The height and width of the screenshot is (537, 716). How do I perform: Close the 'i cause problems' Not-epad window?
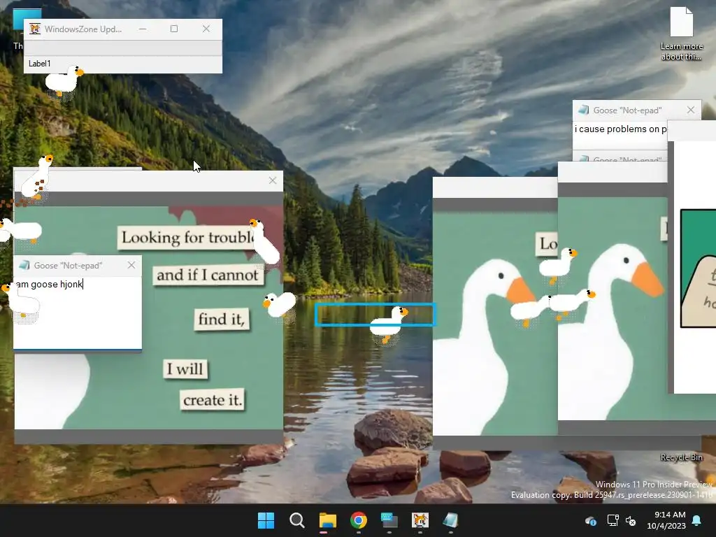690,110
